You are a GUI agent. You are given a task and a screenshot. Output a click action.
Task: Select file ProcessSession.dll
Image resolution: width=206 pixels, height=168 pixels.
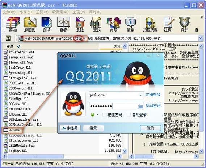(22, 135)
